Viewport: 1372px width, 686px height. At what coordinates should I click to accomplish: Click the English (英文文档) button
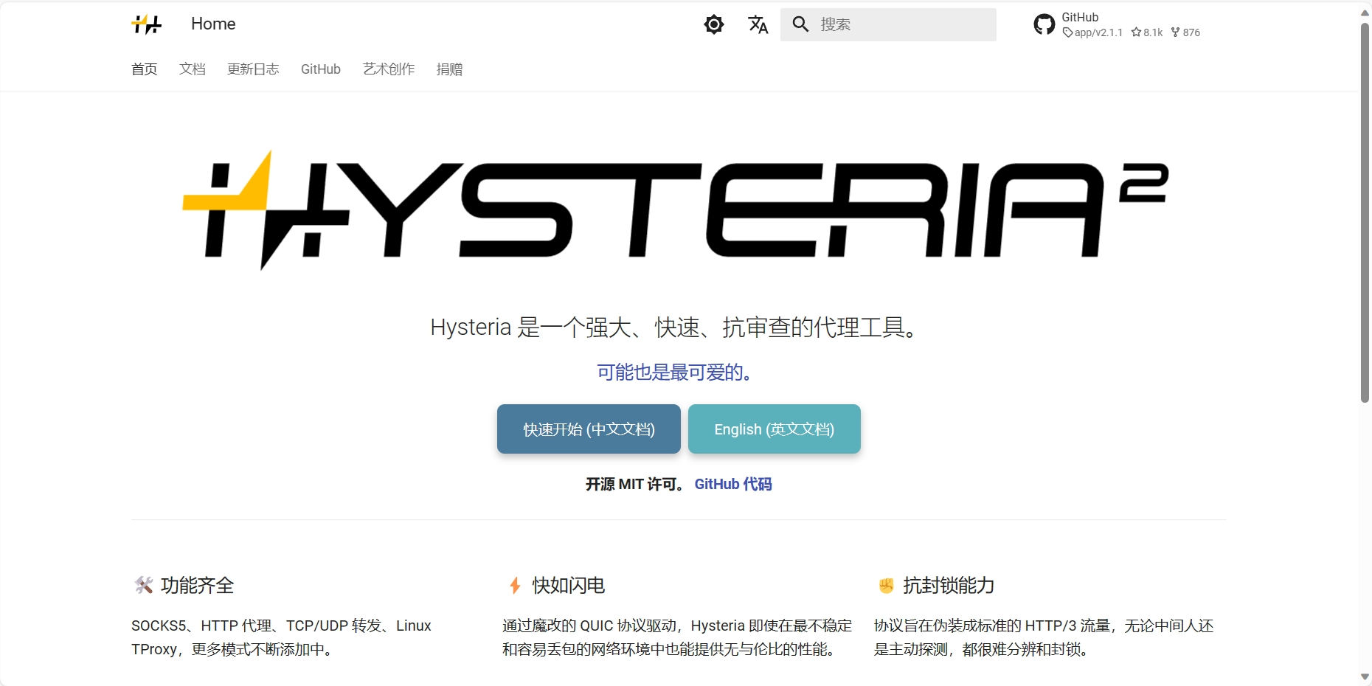click(775, 429)
